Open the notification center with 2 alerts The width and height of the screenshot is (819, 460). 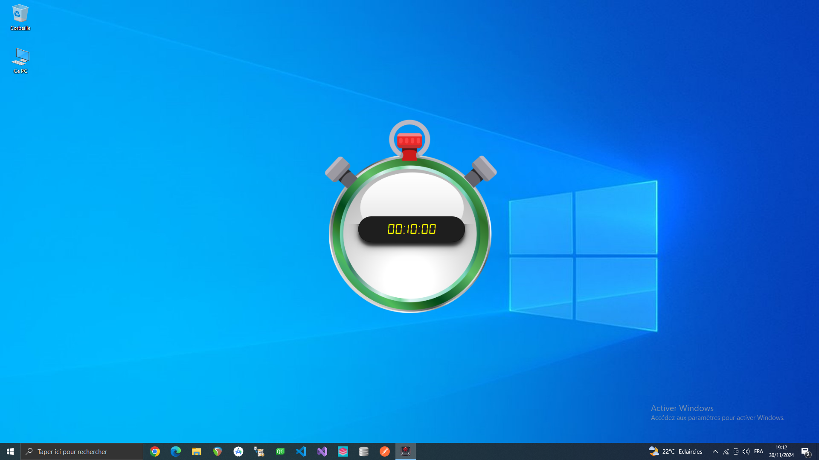pos(805,451)
